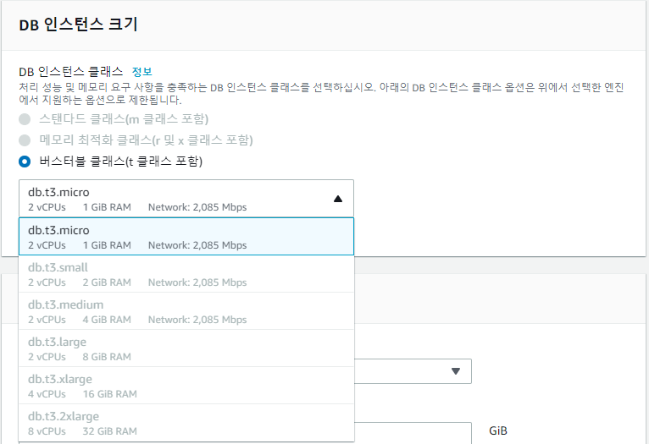
Task: Open the 정보 link next to DB instance class
Action: [x=142, y=71]
